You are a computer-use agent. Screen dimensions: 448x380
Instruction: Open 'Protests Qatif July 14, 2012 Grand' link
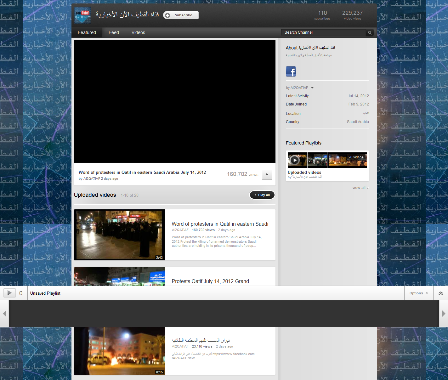click(x=210, y=281)
